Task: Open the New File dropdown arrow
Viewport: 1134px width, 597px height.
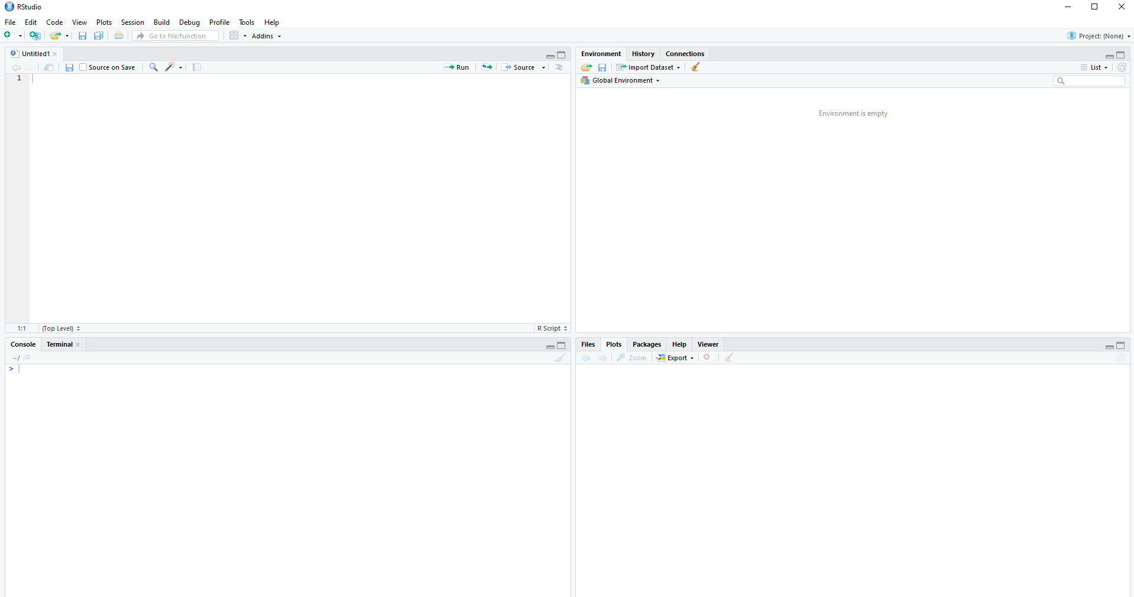Action: (x=20, y=36)
